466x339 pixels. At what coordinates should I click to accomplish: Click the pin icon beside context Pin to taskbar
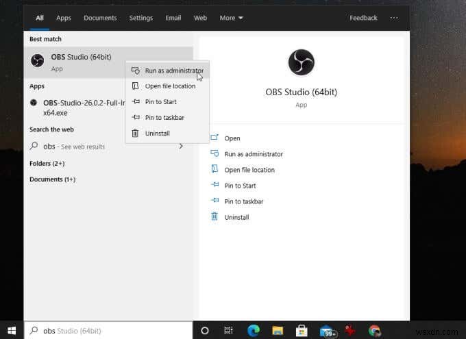coord(136,117)
